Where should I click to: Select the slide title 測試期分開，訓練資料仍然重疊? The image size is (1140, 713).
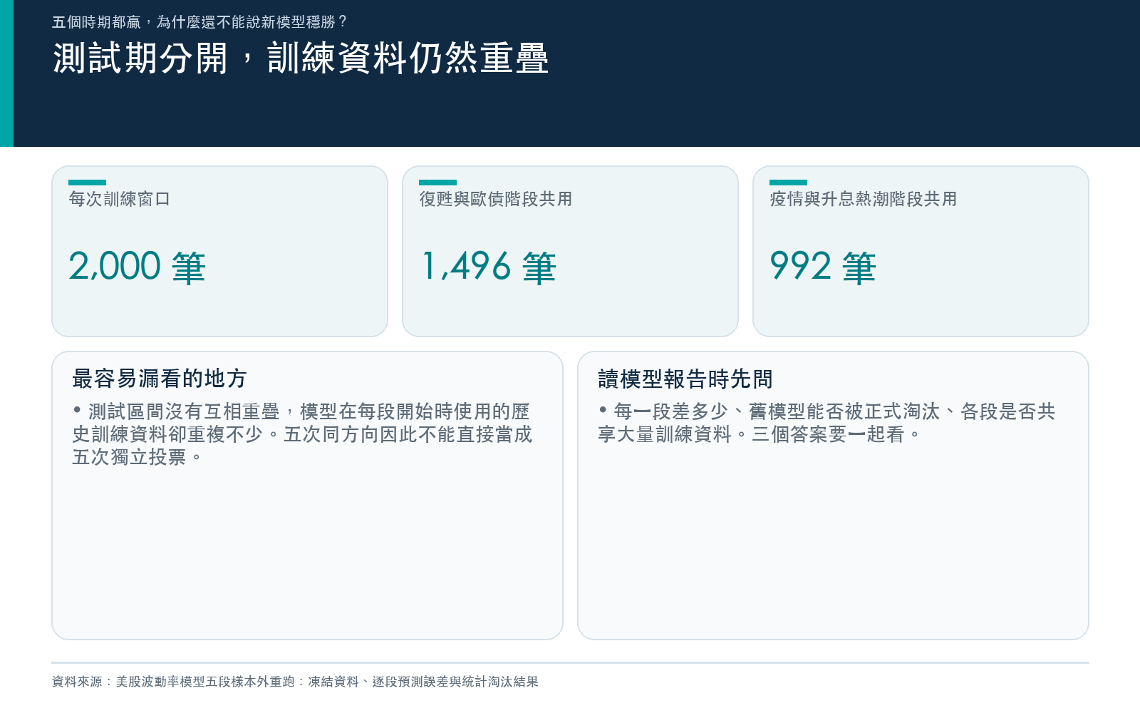[x=301, y=58]
